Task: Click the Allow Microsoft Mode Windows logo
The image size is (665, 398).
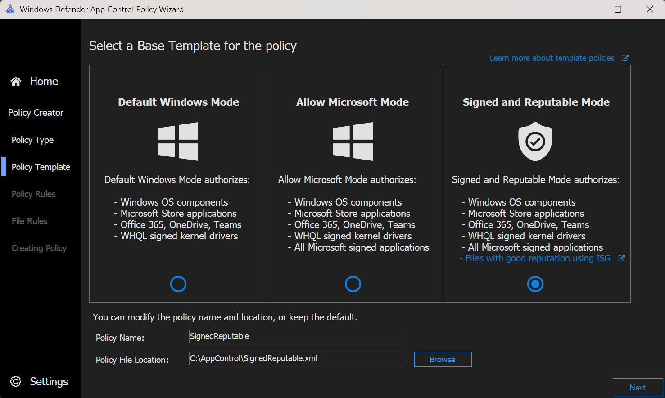Action: 353,142
